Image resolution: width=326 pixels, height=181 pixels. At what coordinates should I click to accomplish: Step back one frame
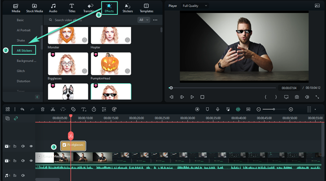pyautogui.click(x=172, y=97)
